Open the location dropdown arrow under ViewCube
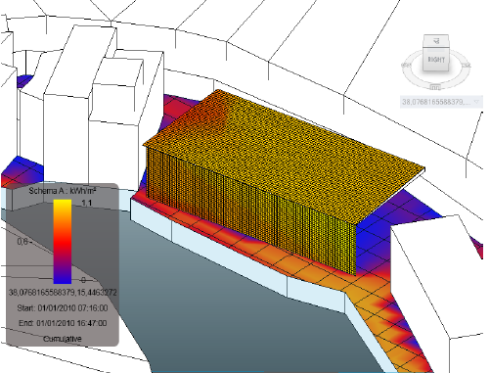Screen dimensions: 490x373 477,102
